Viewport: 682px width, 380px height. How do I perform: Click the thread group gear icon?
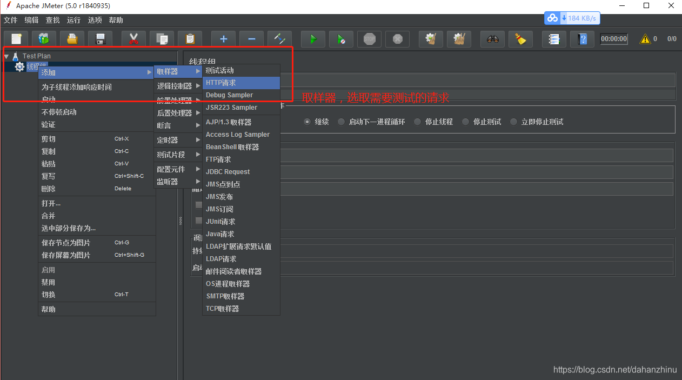tap(19, 66)
